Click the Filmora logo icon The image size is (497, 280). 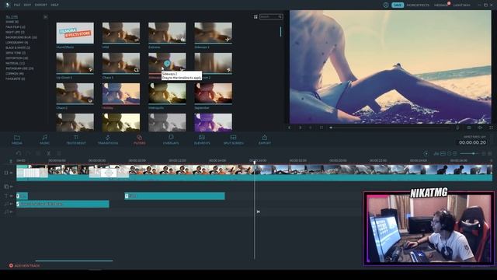pos(7,5)
